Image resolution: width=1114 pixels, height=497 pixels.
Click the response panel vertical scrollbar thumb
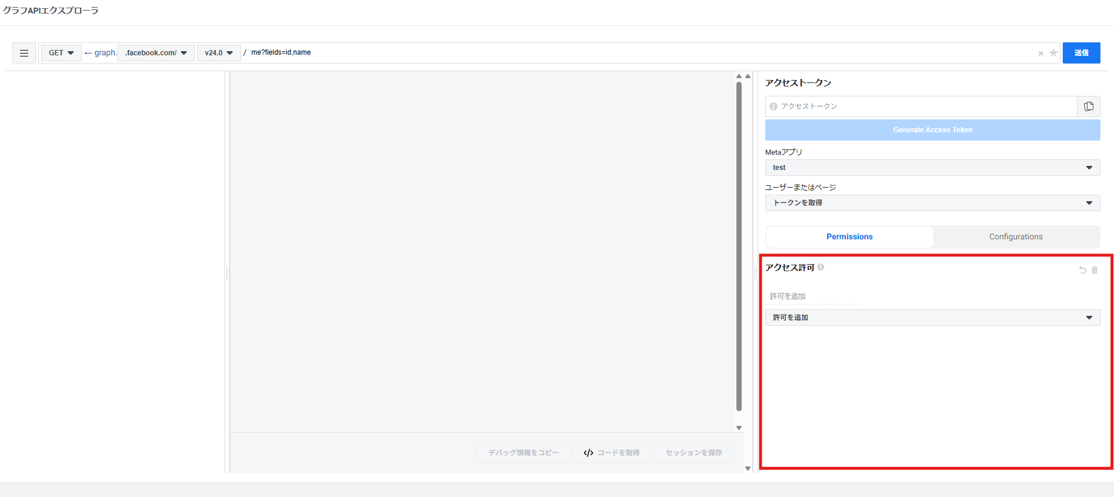pos(739,246)
